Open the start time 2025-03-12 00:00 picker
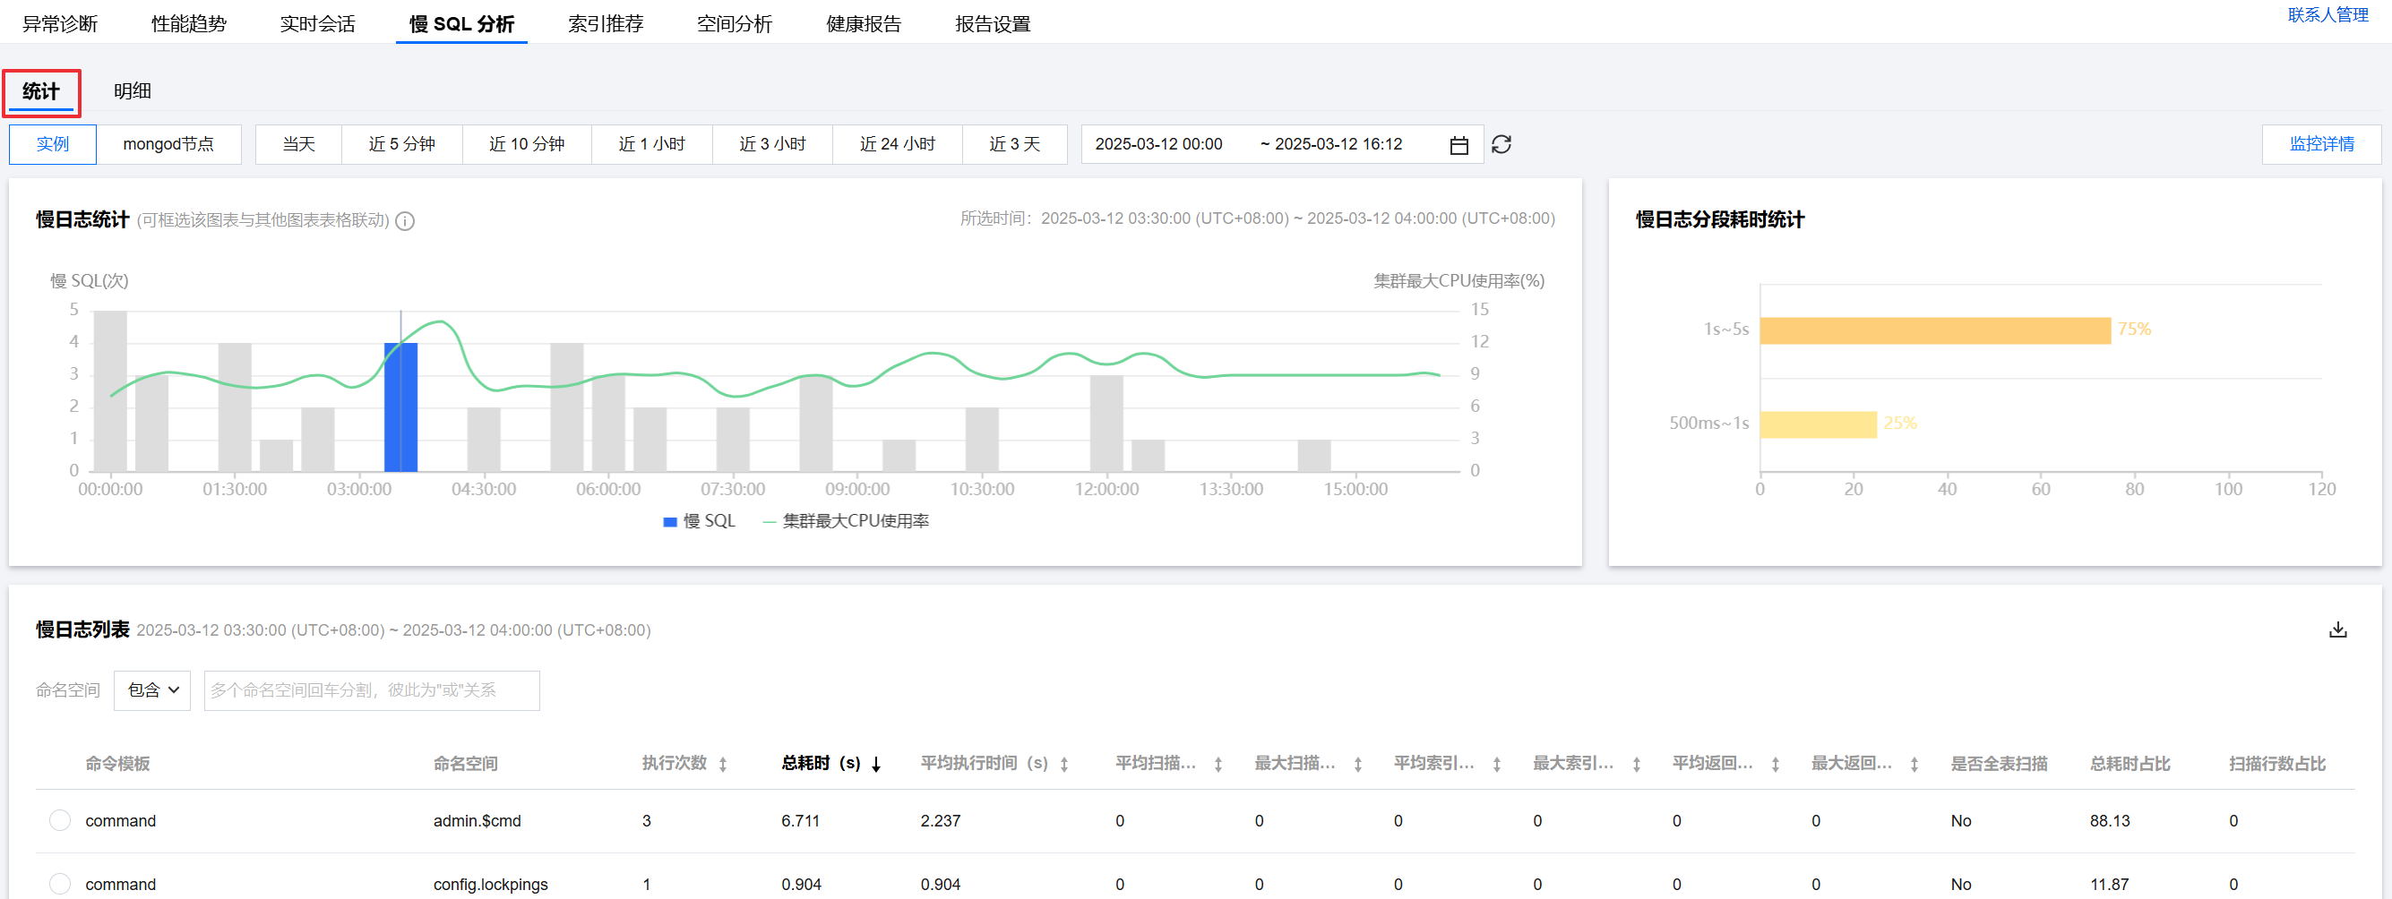 (x=1158, y=145)
